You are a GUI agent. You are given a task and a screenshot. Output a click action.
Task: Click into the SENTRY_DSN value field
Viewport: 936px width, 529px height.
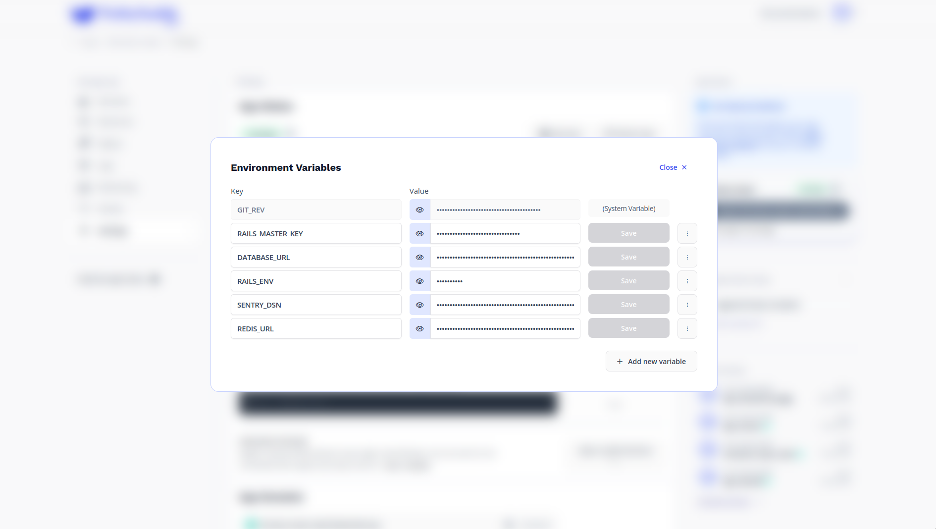point(505,305)
